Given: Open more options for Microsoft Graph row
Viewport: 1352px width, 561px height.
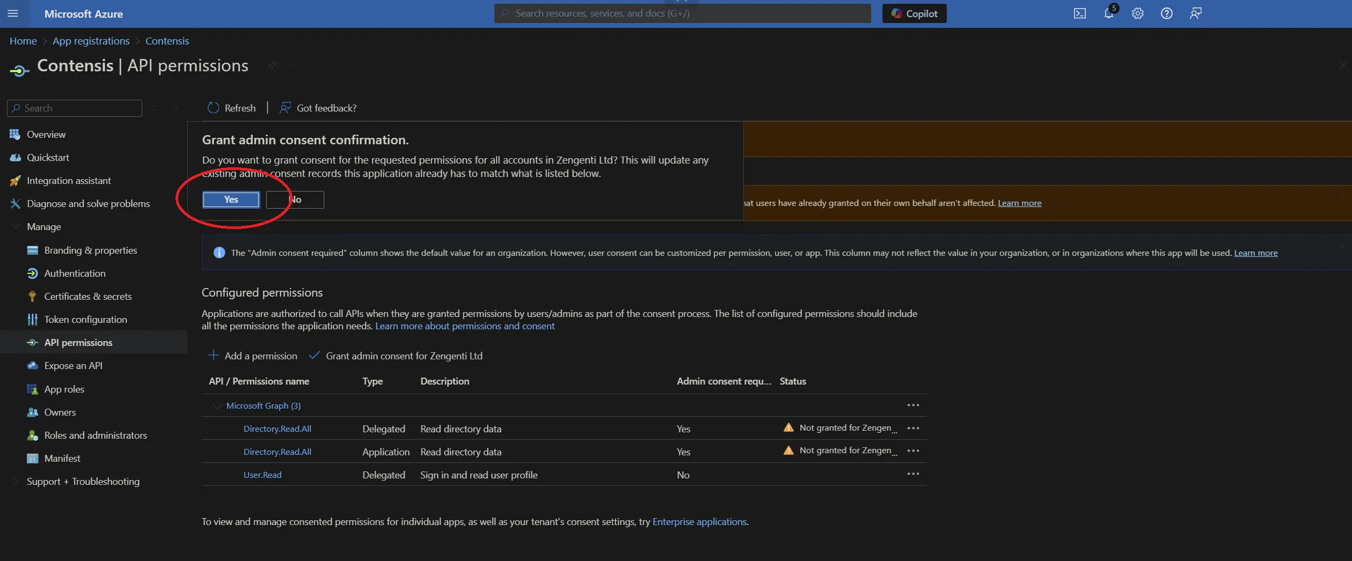Looking at the screenshot, I should (x=913, y=405).
